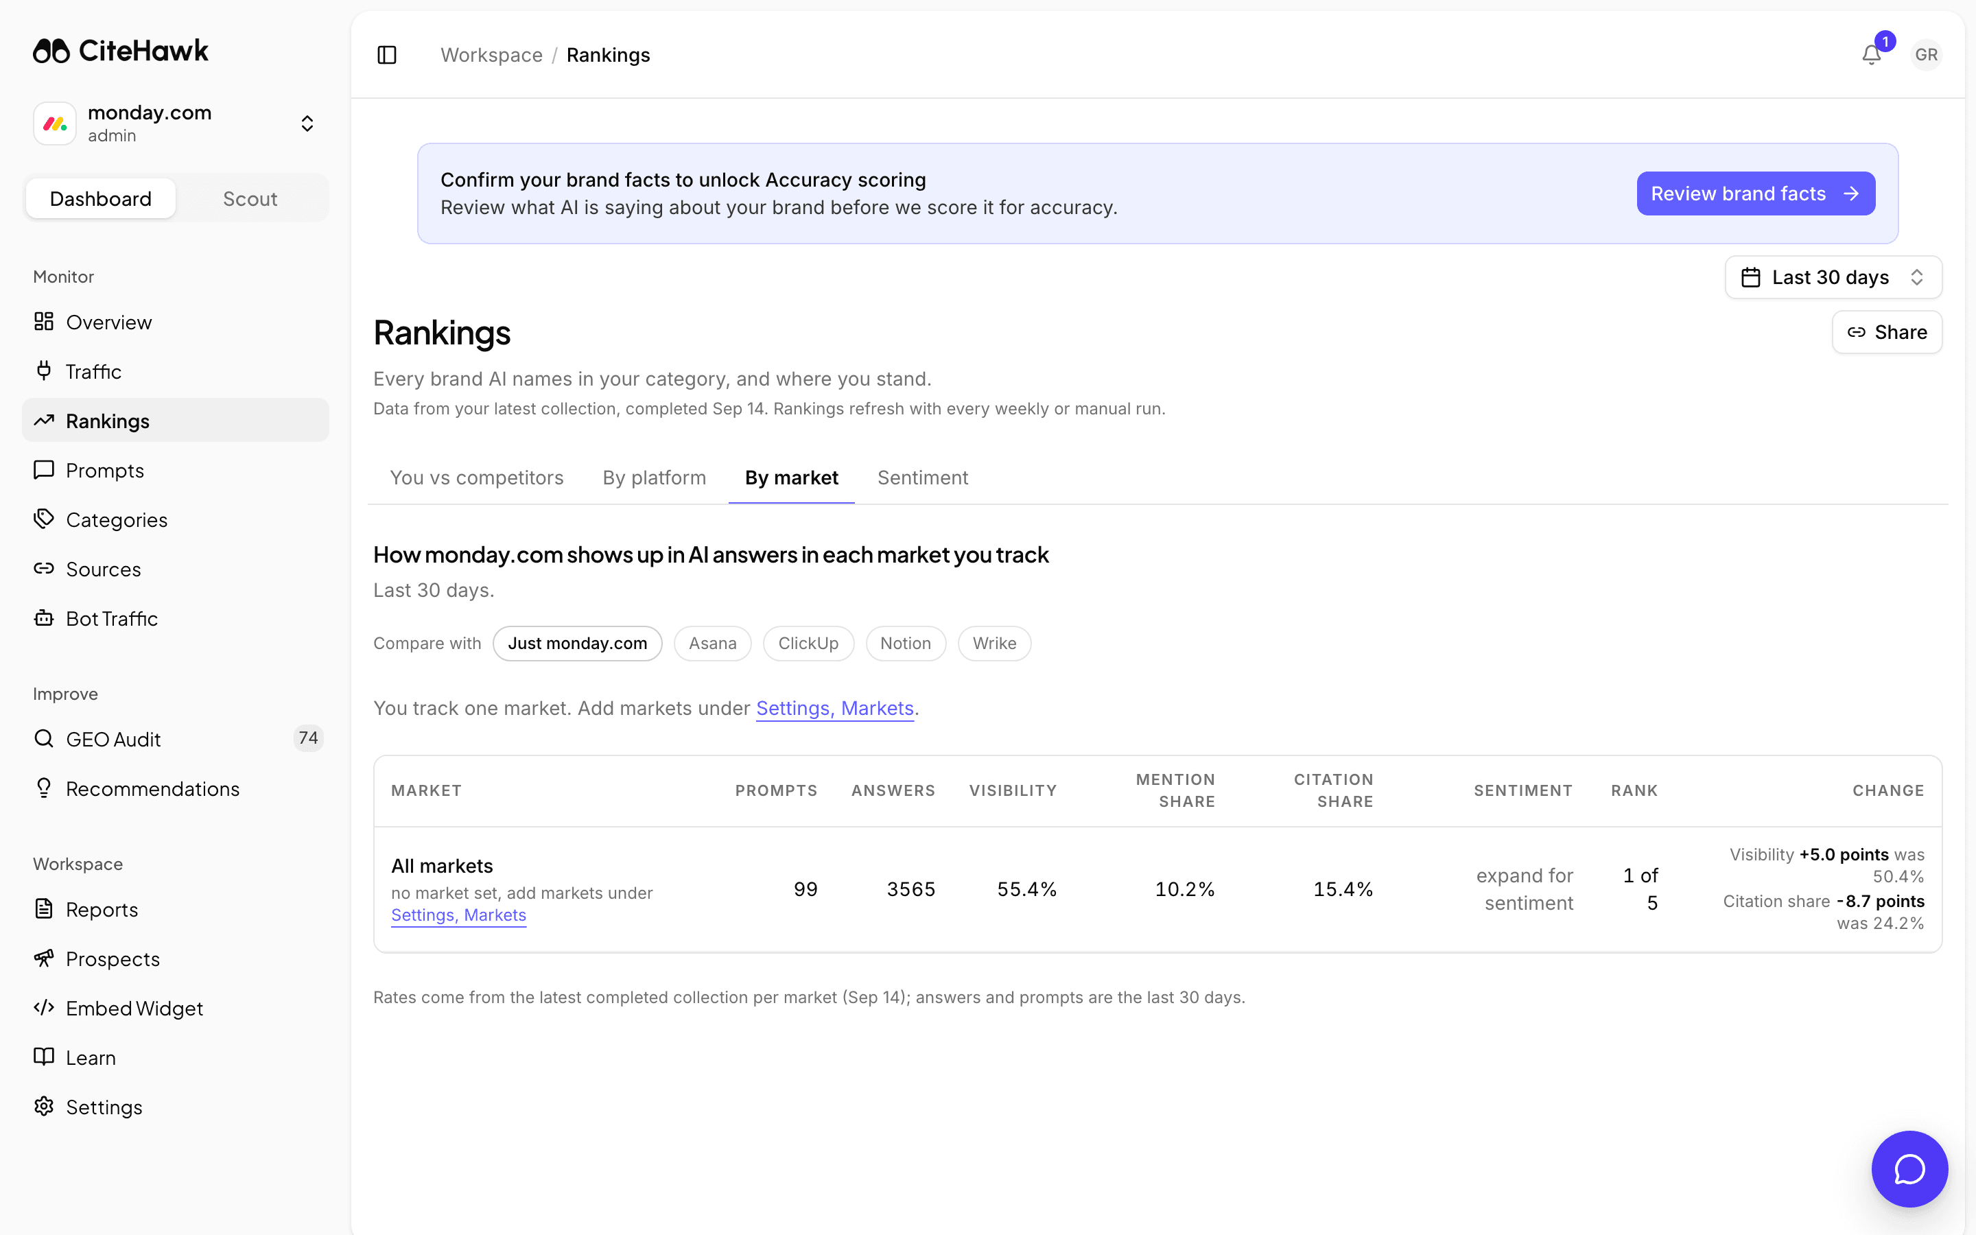The width and height of the screenshot is (1976, 1235).
Task: Sort by Citation Share column header
Action: click(1333, 790)
